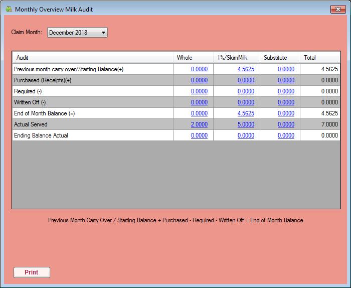351x288 pixels.
Task: Open 1%/SkimMilk value for Ending Balance Actual
Action: [x=246, y=135]
